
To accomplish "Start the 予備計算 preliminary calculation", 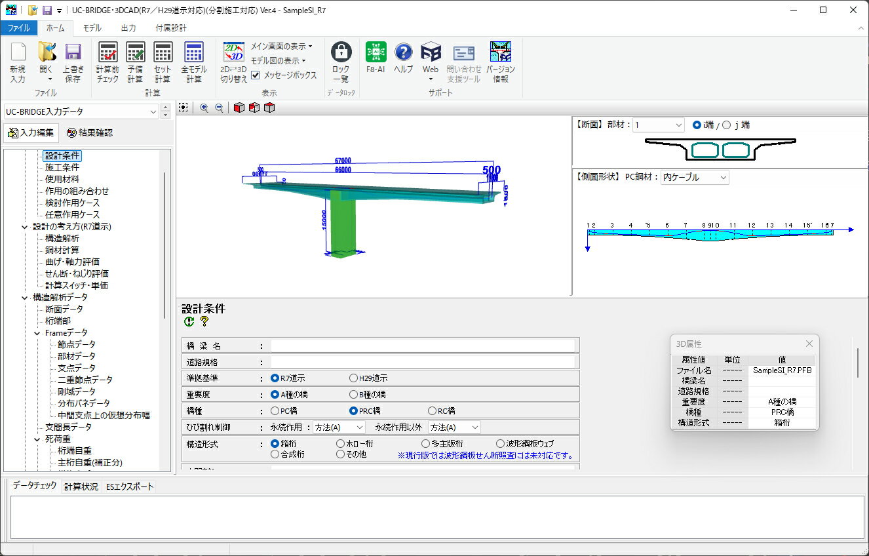I will [x=135, y=62].
